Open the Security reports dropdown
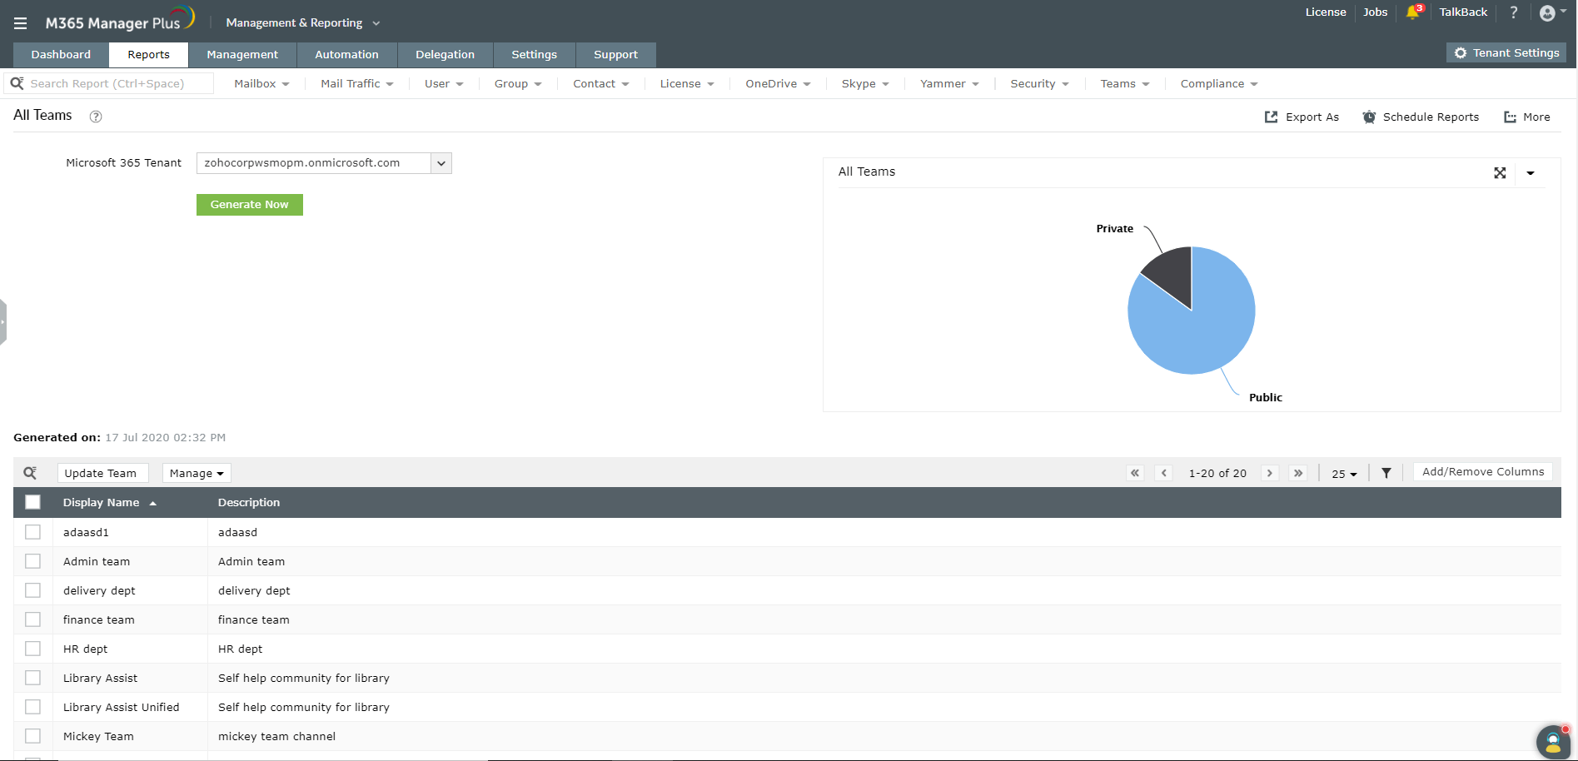The height and width of the screenshot is (761, 1578). point(1039,84)
